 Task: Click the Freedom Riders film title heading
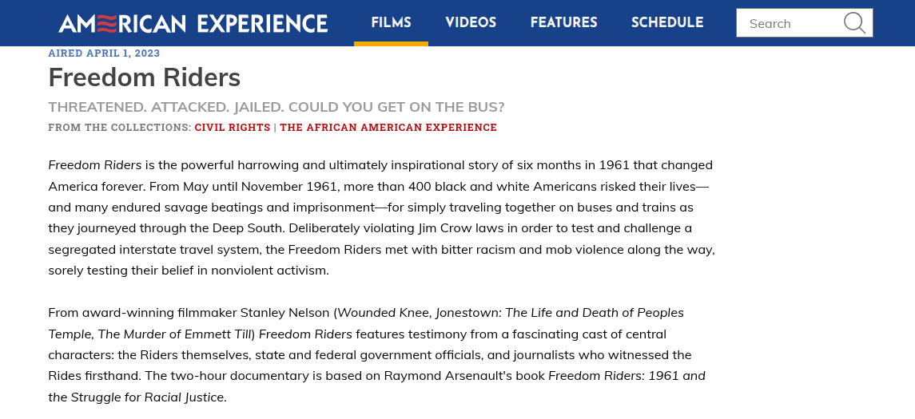(145, 77)
